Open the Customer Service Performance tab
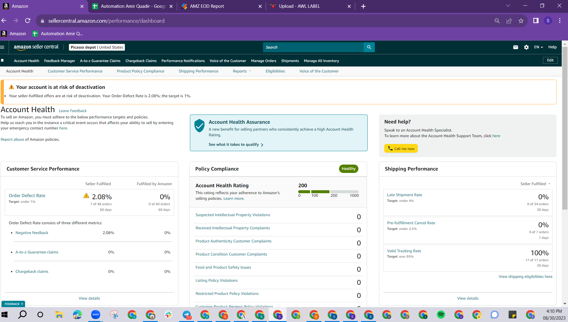Image resolution: width=568 pixels, height=322 pixels. tap(75, 71)
